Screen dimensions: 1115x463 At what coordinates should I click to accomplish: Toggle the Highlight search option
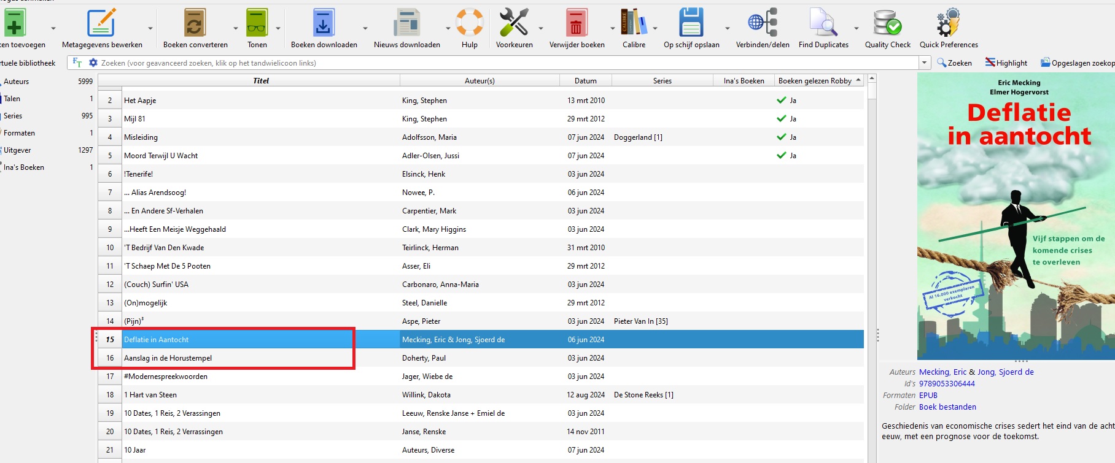pos(1006,63)
